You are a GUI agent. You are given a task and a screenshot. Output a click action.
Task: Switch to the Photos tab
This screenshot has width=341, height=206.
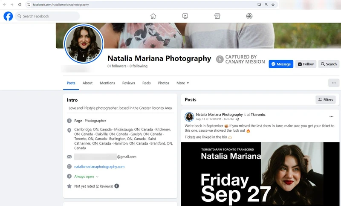click(x=164, y=83)
